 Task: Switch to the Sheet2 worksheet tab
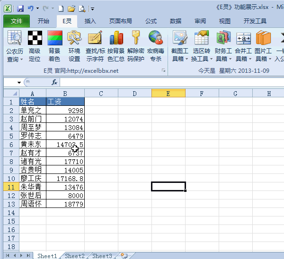[74, 256]
